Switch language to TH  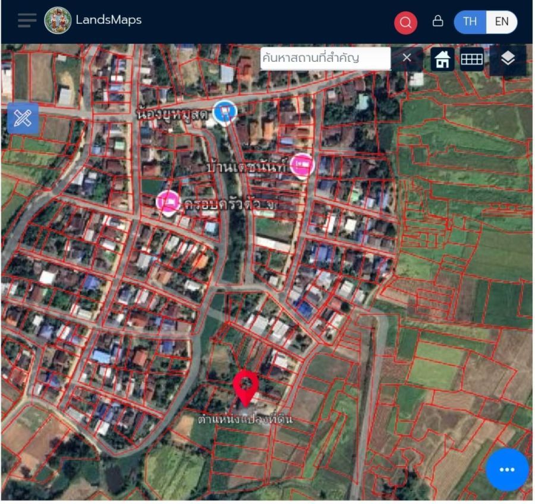click(x=470, y=21)
